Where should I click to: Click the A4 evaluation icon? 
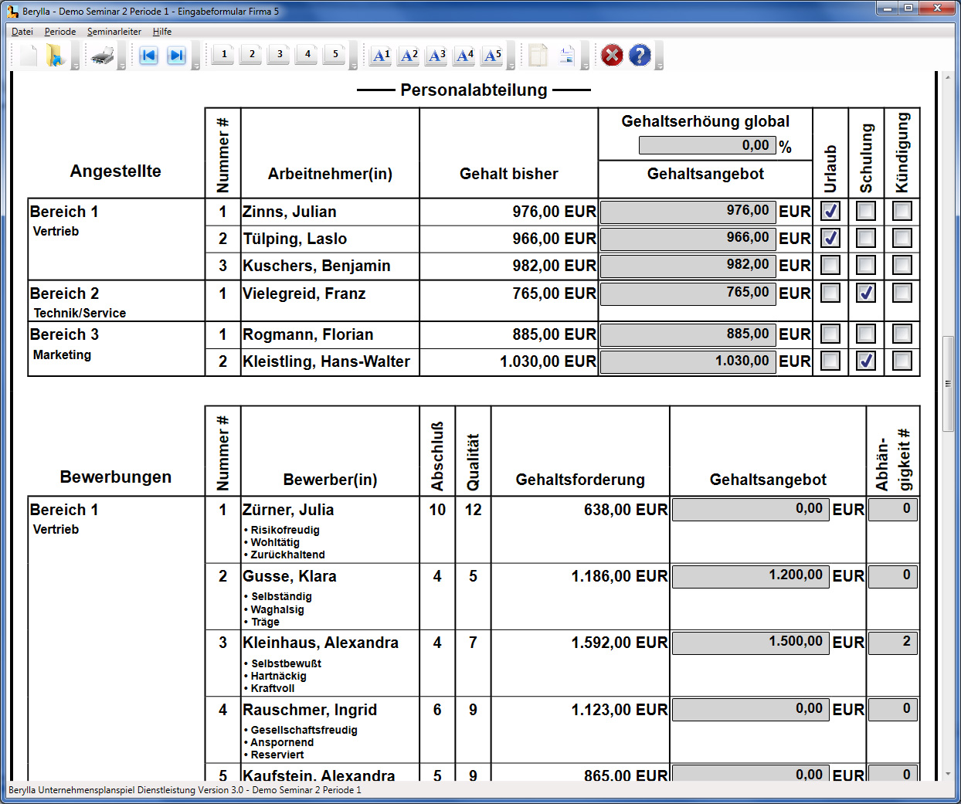click(x=464, y=56)
